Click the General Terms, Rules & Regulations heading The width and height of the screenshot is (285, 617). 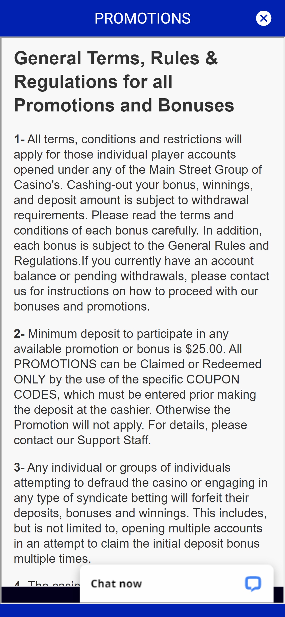coord(124,82)
